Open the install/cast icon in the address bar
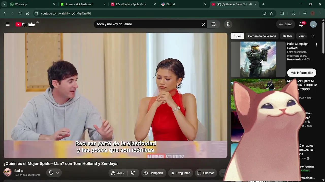This screenshot has height=182, width=325. pos(265,13)
